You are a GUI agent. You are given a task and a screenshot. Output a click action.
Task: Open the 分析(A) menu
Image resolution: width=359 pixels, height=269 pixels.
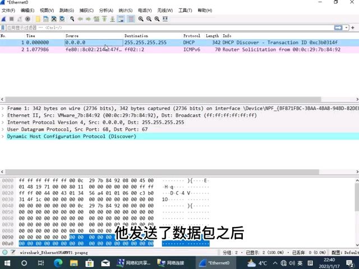pos(106,11)
